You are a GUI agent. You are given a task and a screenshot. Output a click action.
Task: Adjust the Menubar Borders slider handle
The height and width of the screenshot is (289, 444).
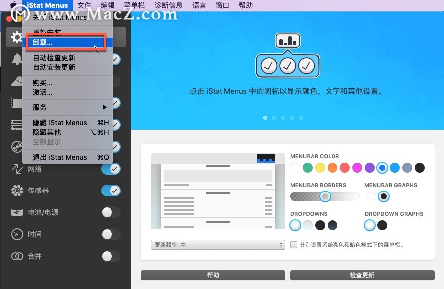pyautogui.click(x=325, y=196)
